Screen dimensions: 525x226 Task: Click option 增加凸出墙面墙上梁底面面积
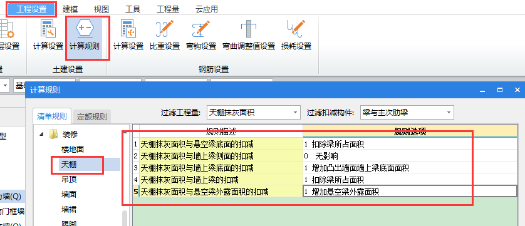pos(410,168)
